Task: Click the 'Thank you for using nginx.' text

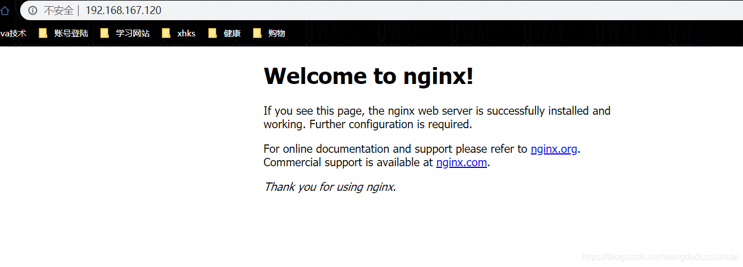Action: tap(330, 187)
